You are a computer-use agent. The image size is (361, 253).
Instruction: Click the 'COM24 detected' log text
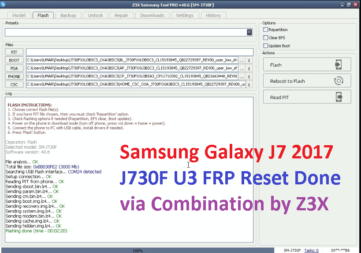[x=85, y=172]
